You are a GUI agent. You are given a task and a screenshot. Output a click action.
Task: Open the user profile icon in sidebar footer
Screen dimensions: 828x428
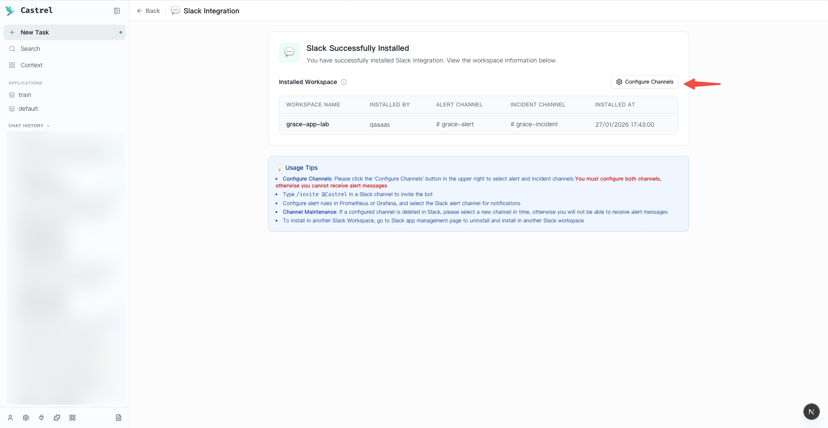pyautogui.click(x=10, y=418)
